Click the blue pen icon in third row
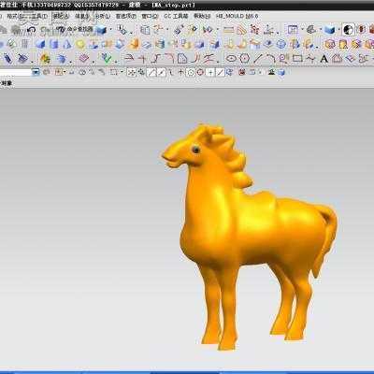 click(8, 58)
